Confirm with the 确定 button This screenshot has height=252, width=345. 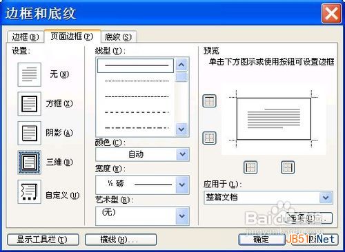(x=262, y=240)
